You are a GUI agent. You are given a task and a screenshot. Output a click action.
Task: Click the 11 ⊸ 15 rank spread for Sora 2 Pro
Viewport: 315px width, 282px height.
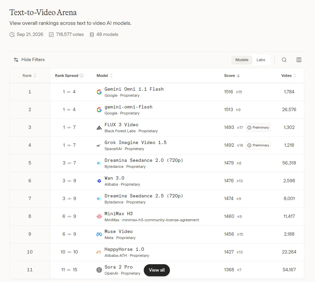(x=69, y=270)
